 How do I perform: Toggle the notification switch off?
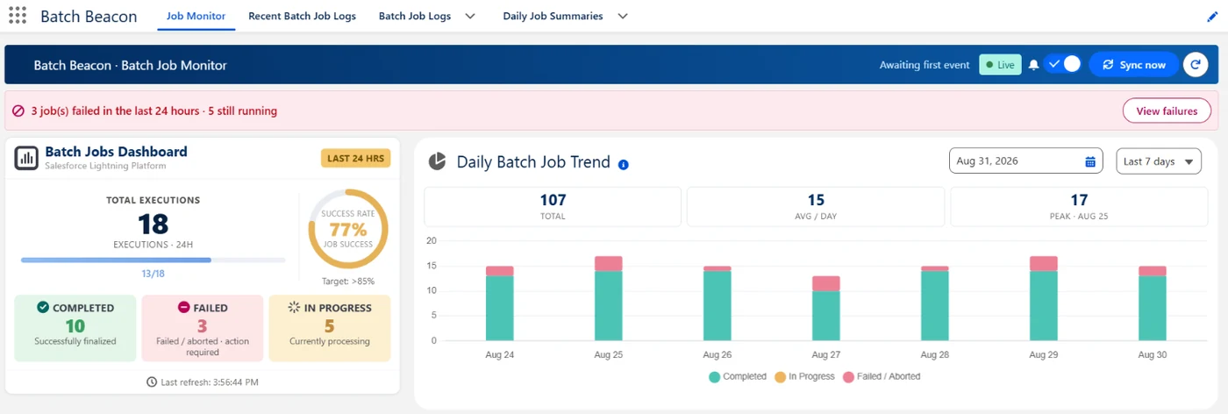(1062, 65)
